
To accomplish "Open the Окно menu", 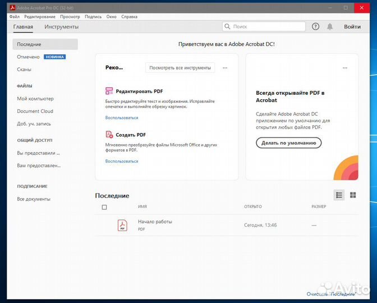I will click(111, 17).
